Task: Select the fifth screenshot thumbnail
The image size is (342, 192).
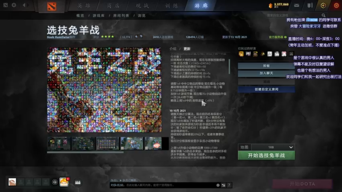Action: tap(153, 143)
